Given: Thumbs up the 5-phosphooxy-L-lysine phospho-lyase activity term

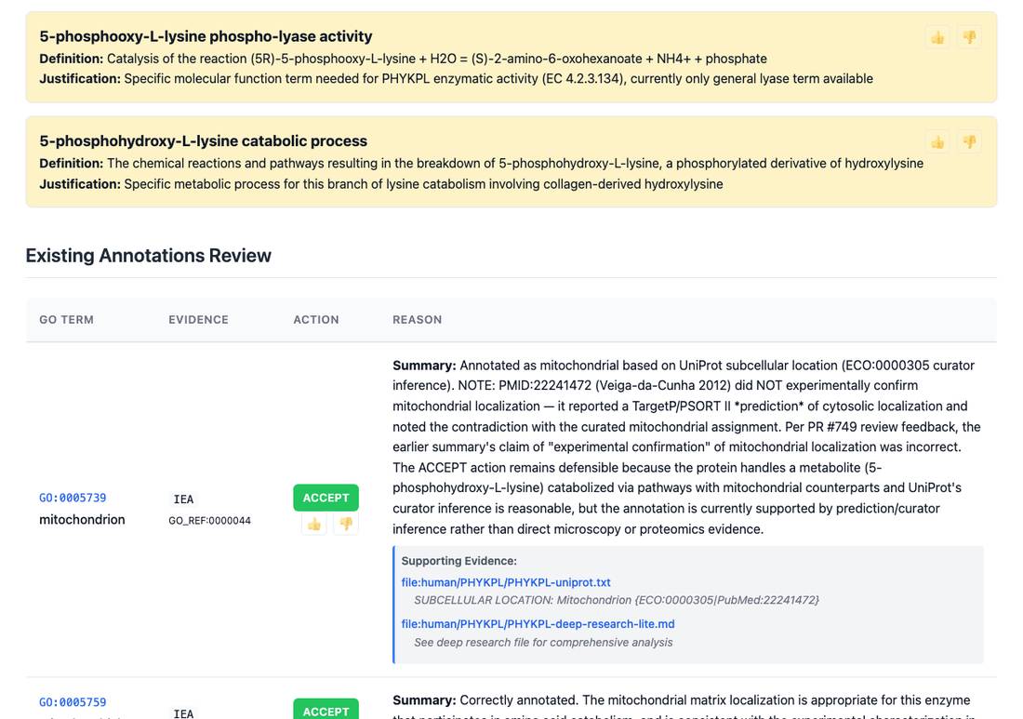Looking at the screenshot, I should click(937, 37).
